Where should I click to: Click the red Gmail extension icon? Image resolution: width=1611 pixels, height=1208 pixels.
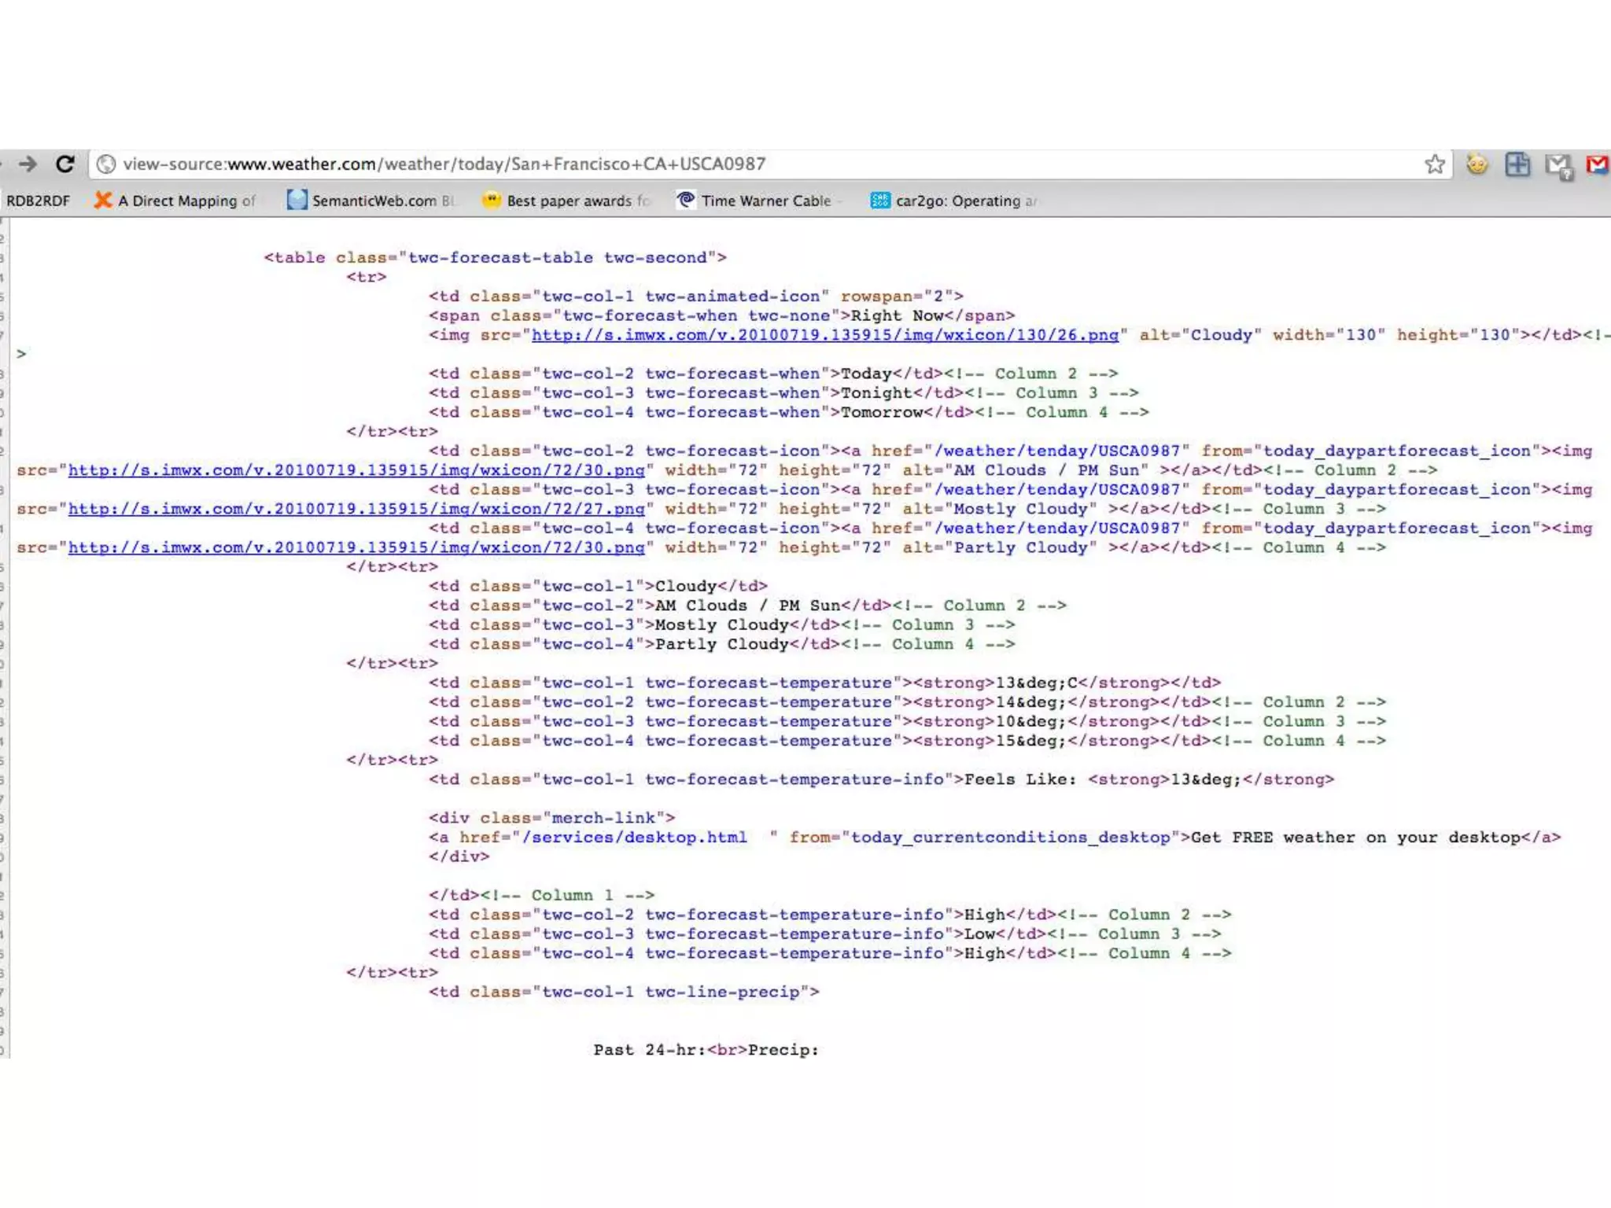pos(1598,164)
